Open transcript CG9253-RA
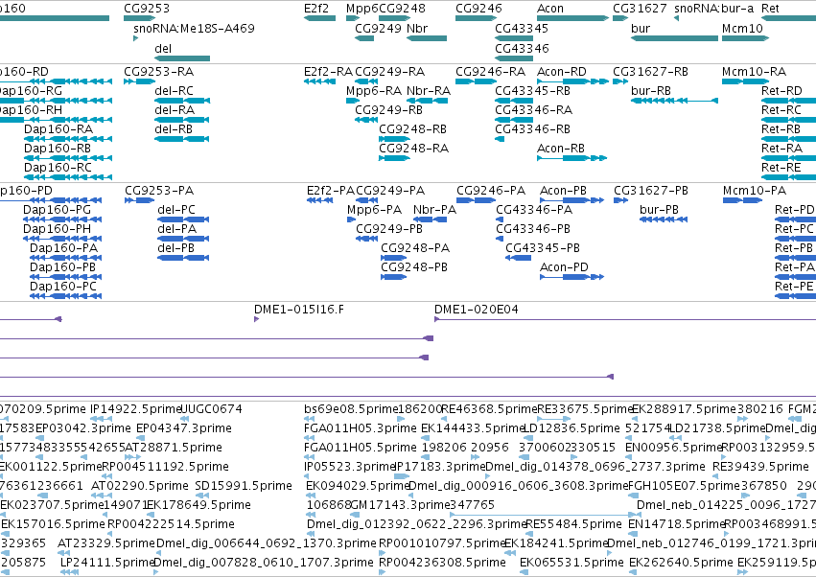The height and width of the screenshot is (577, 816). (159, 71)
